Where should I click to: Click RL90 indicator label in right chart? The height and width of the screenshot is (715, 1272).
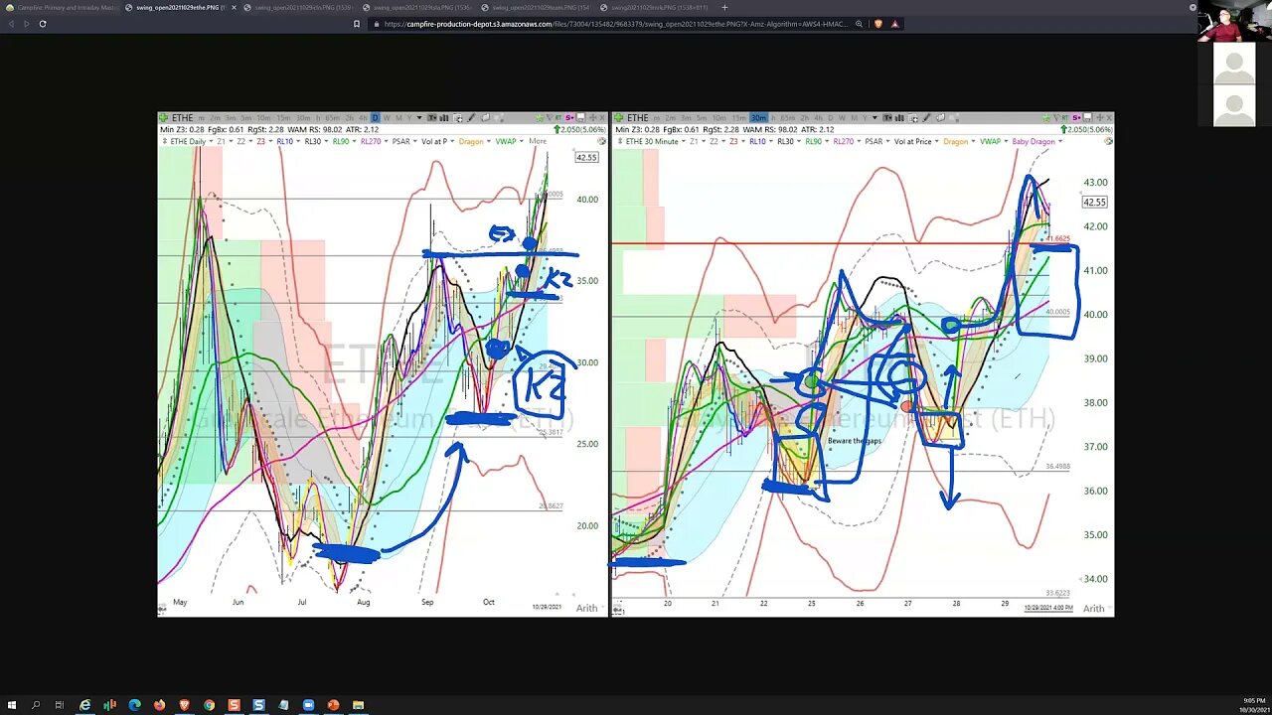coord(813,141)
